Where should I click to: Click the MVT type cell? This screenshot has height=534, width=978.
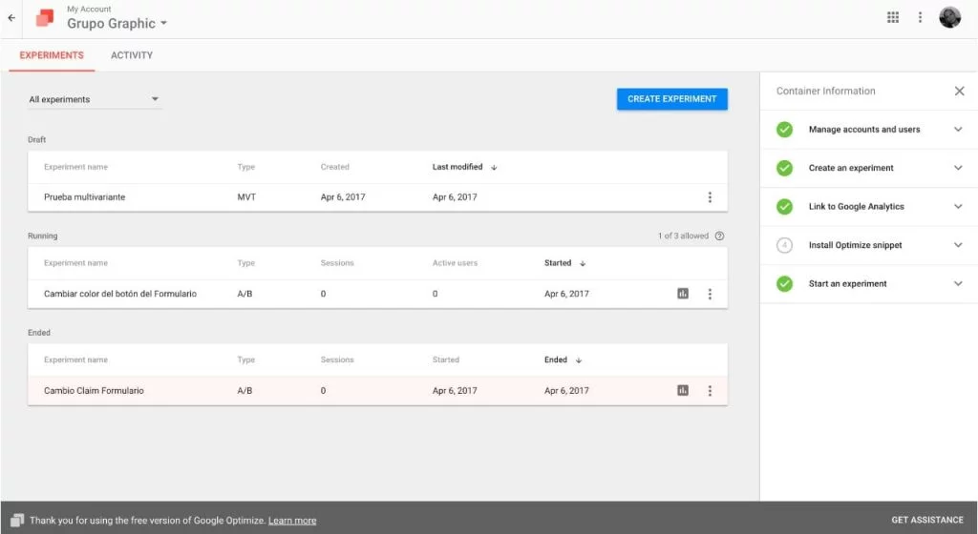coord(246,196)
